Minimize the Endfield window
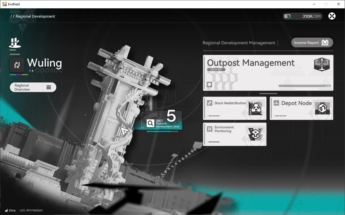Screen dimensions: 345x215 coord(314,4)
